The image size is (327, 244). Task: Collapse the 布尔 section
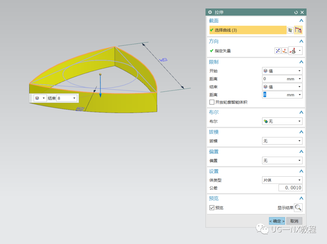301,112
